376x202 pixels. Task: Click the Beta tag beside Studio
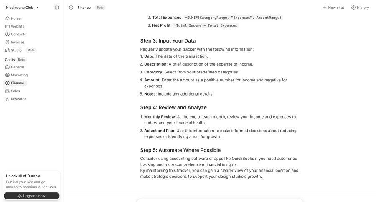[x=31, y=50]
